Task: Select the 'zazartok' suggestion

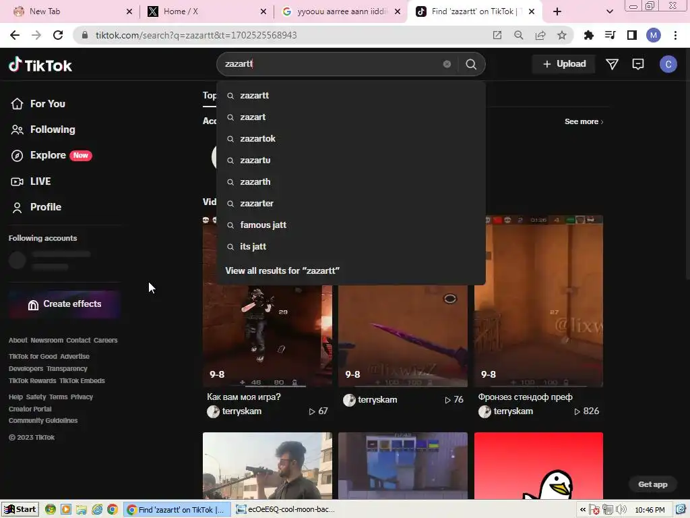Action: click(350, 139)
